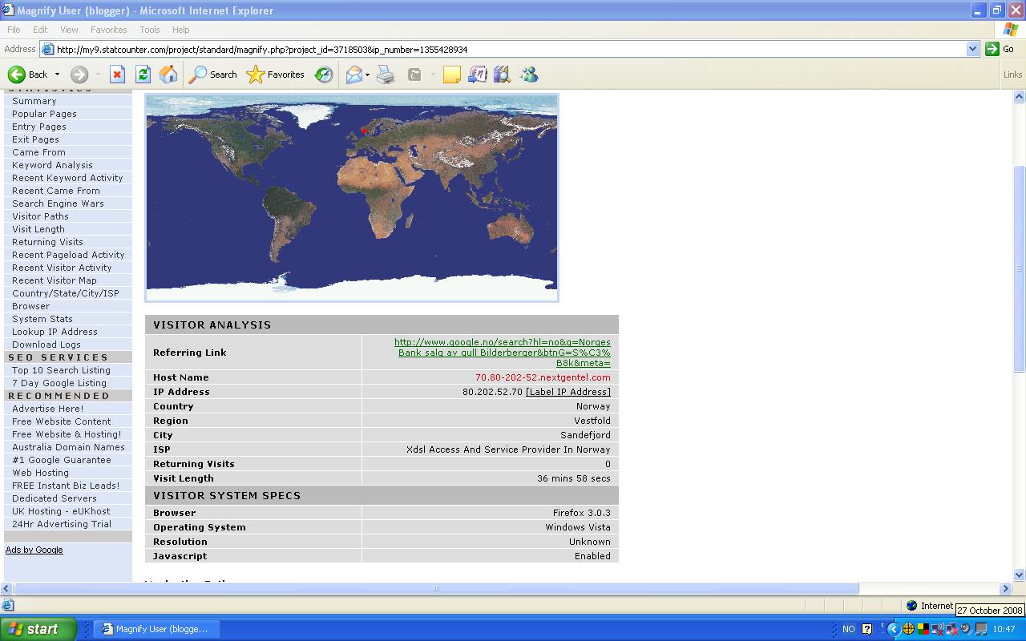Open the disconnected network tray icon beside wireless
Image resolution: width=1026 pixels, height=641 pixels.
[951, 629]
